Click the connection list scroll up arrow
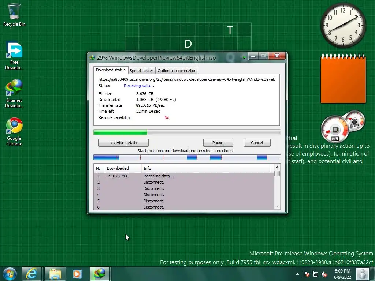The height and width of the screenshot is (281, 375). [x=277, y=167]
